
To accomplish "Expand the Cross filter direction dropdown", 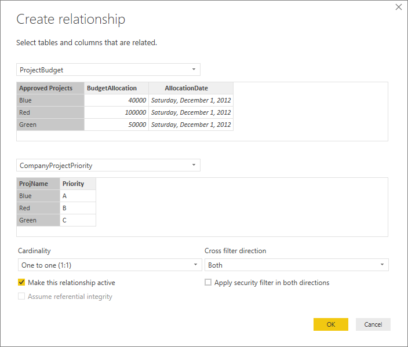I will (x=296, y=265).
